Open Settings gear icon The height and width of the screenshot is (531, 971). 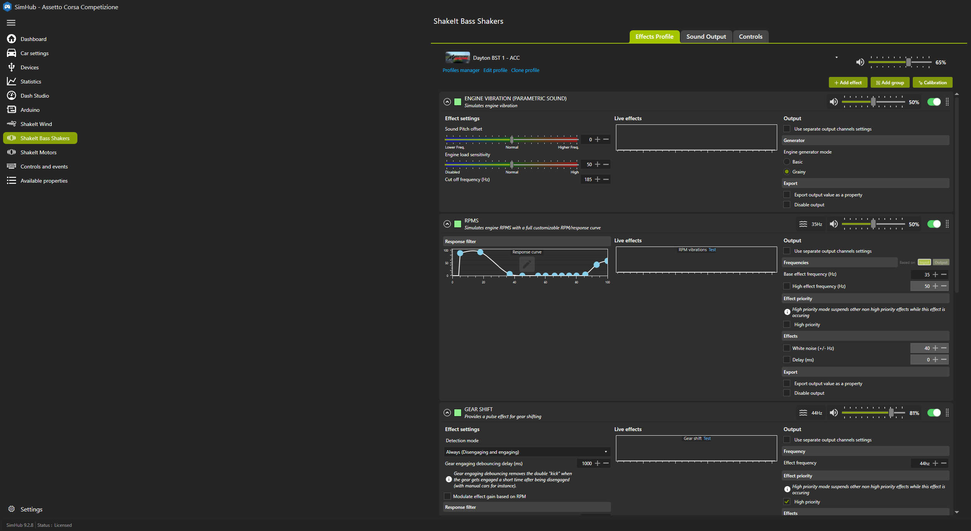(x=11, y=509)
